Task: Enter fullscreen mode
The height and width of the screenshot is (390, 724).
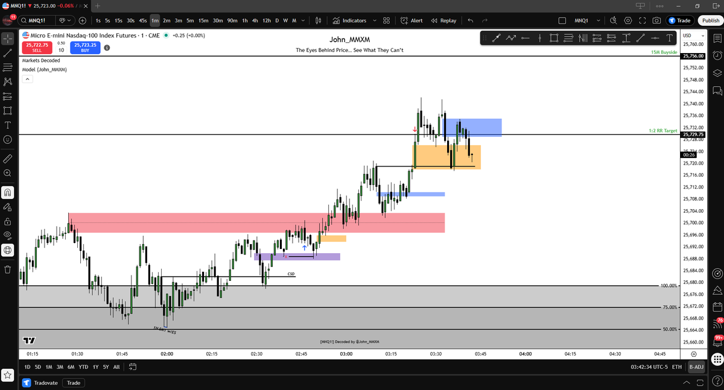Action: (642, 20)
